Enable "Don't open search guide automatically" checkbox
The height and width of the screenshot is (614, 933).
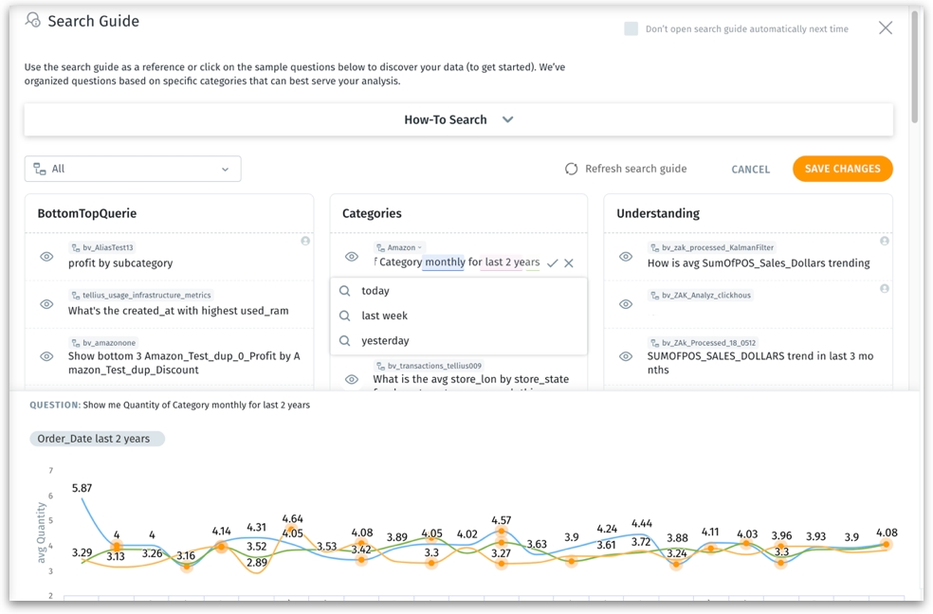631,29
